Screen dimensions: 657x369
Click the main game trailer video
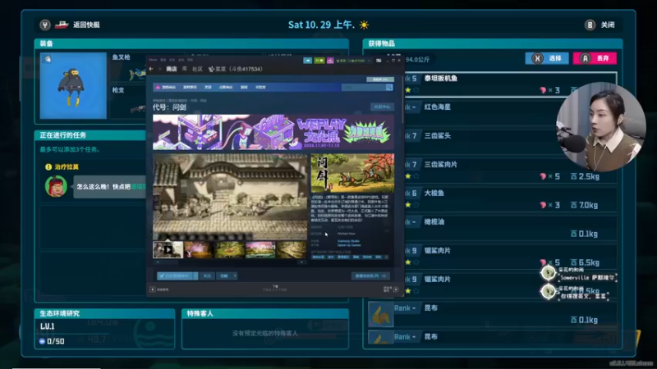(x=230, y=197)
